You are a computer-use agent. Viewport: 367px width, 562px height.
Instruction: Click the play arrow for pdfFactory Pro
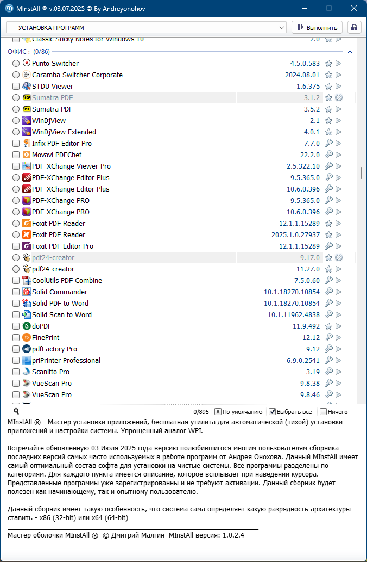click(338, 349)
